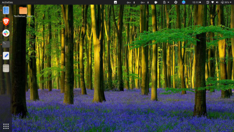The width and height of the screenshot is (234, 132).
Task: Launch Brave browser from the dock
Action: tap(6, 22)
